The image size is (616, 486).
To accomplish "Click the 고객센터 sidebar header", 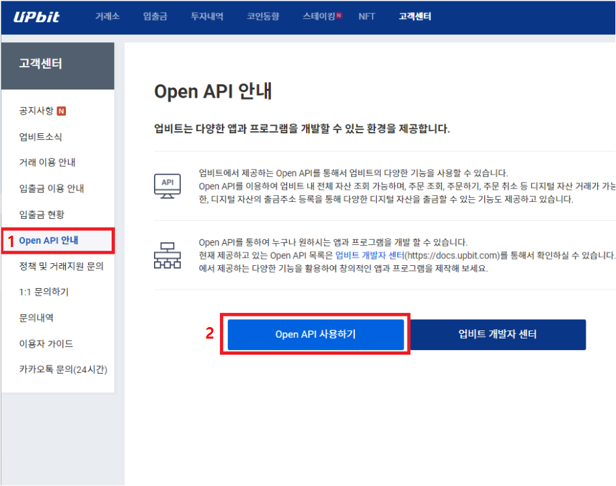I will [x=58, y=66].
